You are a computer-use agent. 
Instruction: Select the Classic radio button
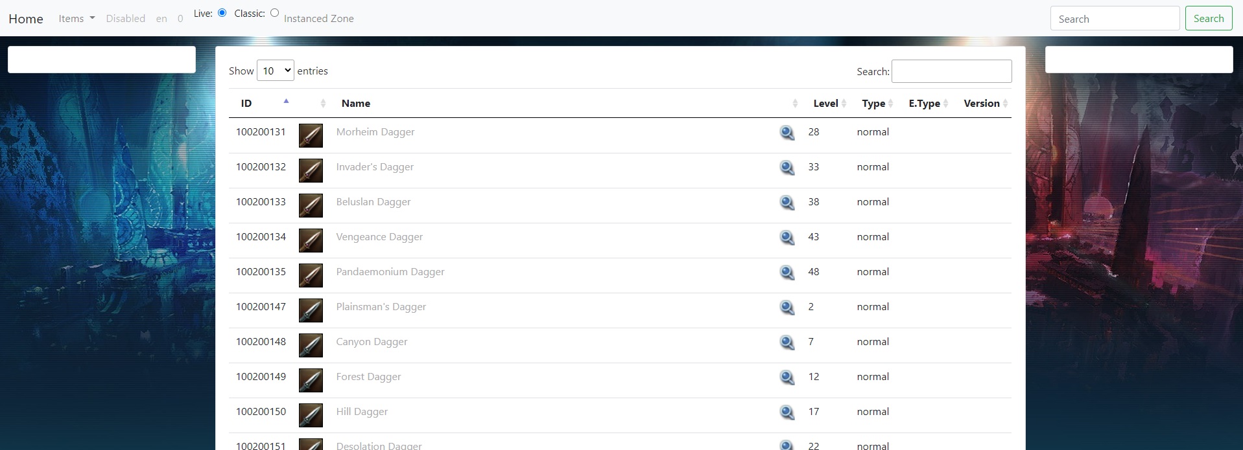point(275,13)
